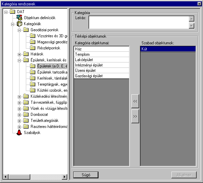Open help with the Súgó button
203x183 pixels.
(x=86, y=175)
